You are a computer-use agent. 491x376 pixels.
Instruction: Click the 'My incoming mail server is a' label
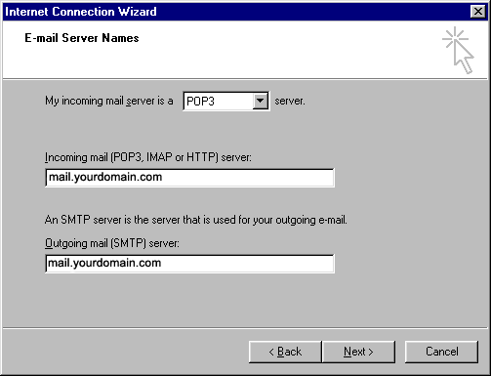[x=109, y=101]
